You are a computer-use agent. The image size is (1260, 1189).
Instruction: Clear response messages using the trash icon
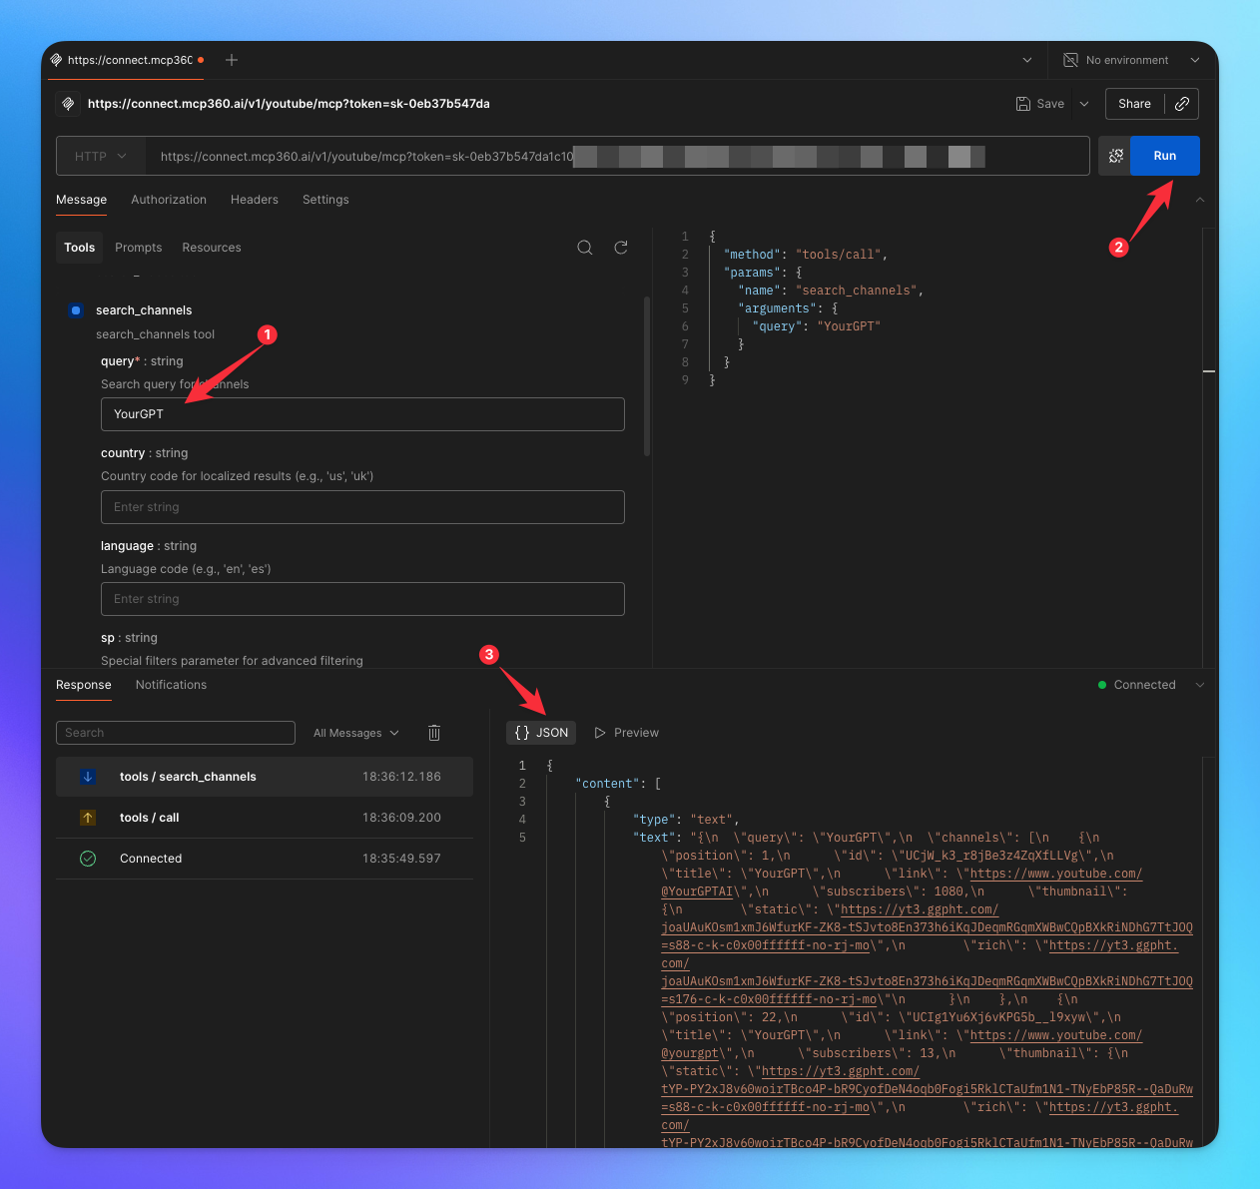point(433,732)
